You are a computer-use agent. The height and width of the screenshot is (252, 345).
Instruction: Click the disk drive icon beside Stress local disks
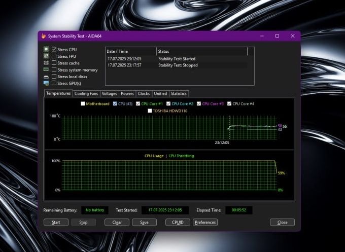point(46,77)
